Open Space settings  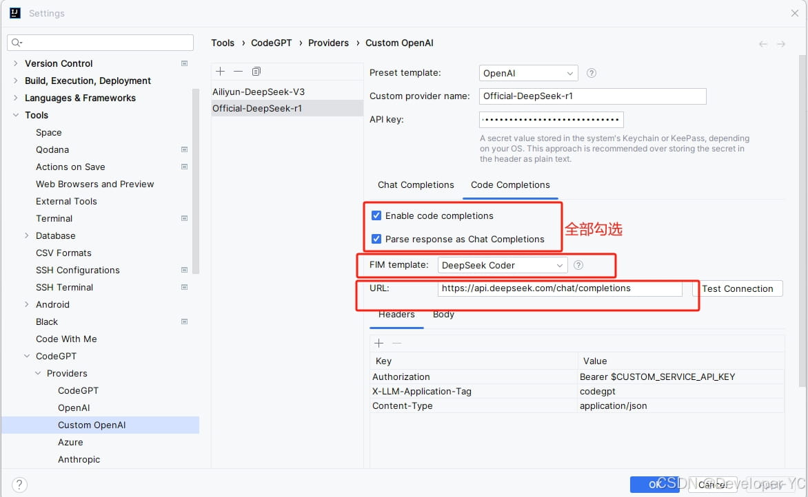coord(49,133)
